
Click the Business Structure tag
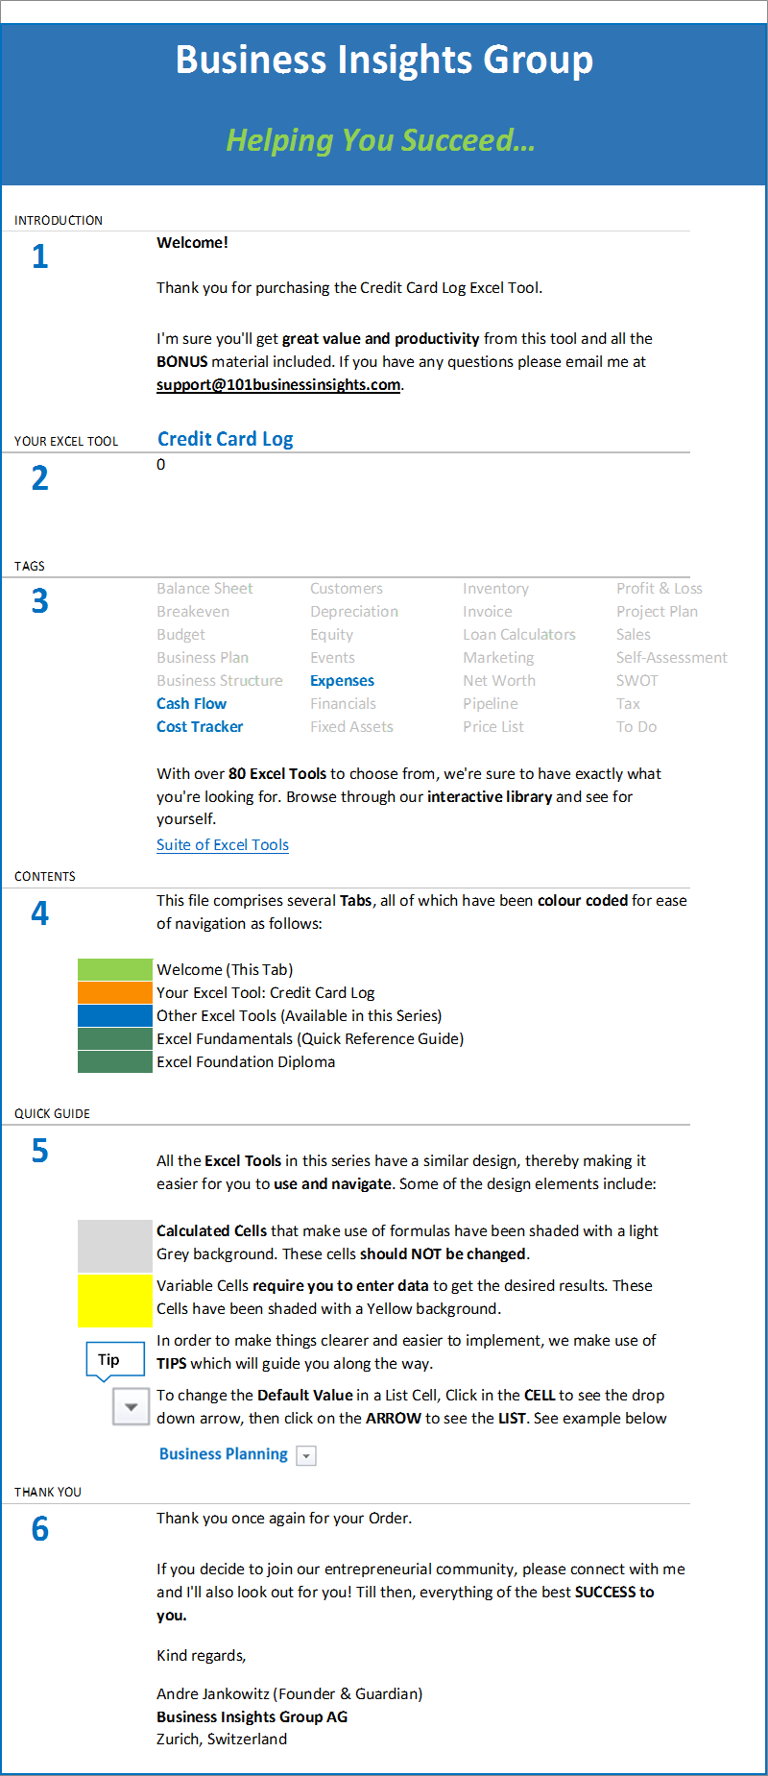coord(220,680)
